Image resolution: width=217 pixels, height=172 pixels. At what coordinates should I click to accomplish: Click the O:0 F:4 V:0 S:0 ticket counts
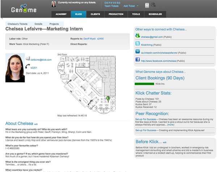point(112,3)
